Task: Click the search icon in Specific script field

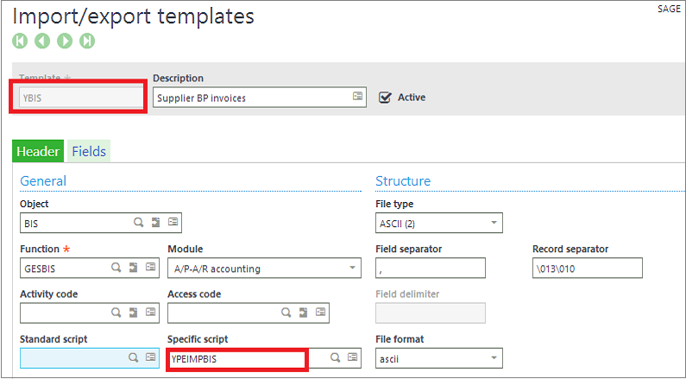Action: coord(335,357)
